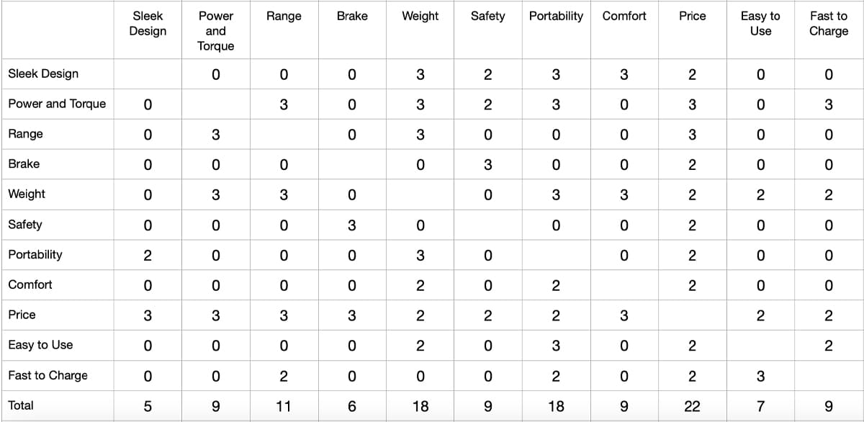Image resolution: width=864 pixels, height=422 pixels.
Task: Click the Total row label
Action: pyautogui.click(x=21, y=405)
